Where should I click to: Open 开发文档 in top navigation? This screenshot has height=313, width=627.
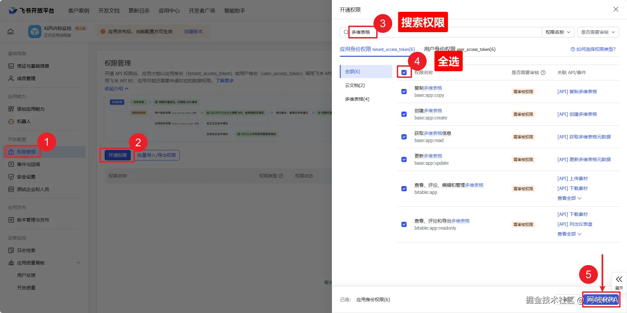click(109, 11)
